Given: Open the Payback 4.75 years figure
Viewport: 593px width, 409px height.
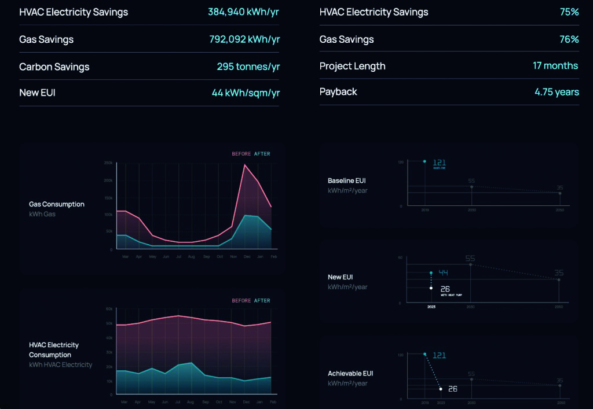Looking at the screenshot, I should (556, 92).
